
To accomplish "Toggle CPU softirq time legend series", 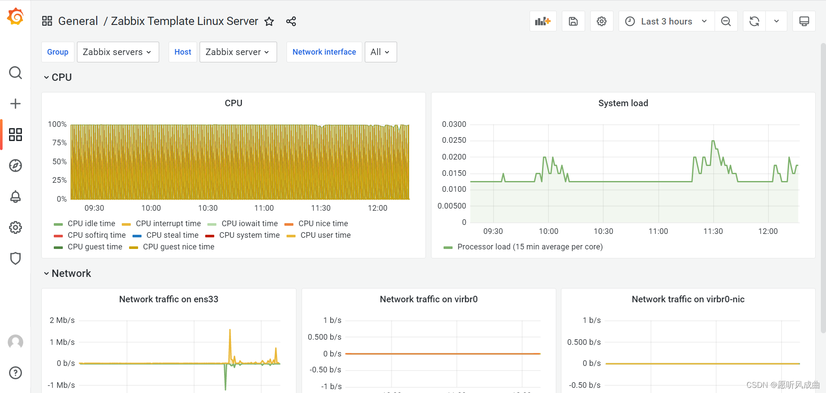I will pos(96,235).
